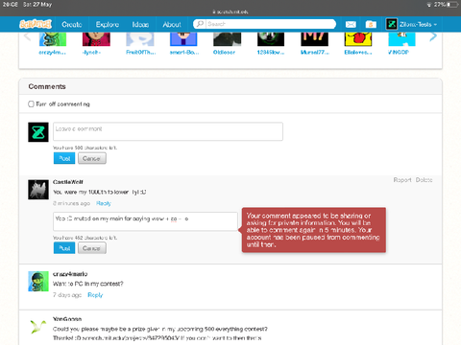This screenshot has height=345, width=461.
Task: Show previous followers with left arrow
Action: 28,36
